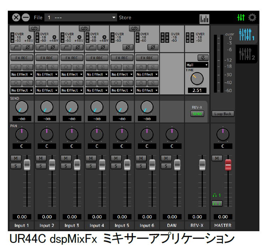This screenshot has width=269, height=249.
Task: Invert phase on Input 3
Action: pos(77,47)
